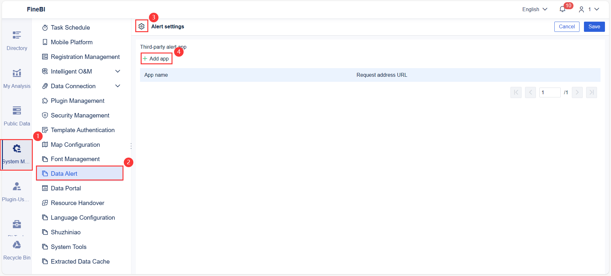Click the sidebar collapse handle dots
This screenshot has width=611, height=276.
coord(131,146)
